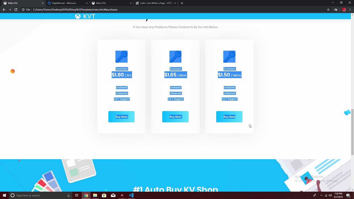This screenshot has width=354, height=199.
Task: Open Microsoft Store from the taskbar
Action: 104,195
